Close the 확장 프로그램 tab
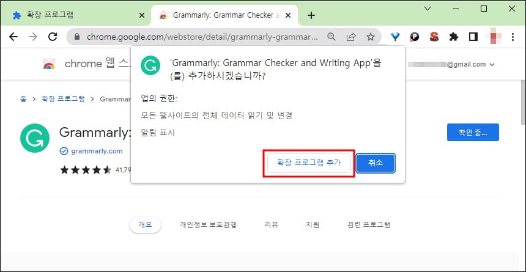The image size is (526, 272). (142, 15)
